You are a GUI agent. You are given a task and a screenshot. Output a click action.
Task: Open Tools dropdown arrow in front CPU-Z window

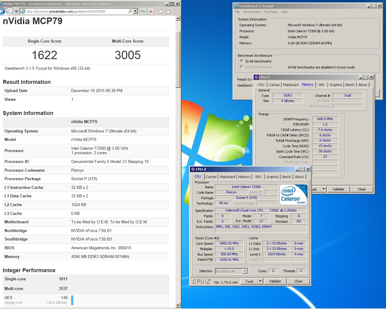pos(260,281)
